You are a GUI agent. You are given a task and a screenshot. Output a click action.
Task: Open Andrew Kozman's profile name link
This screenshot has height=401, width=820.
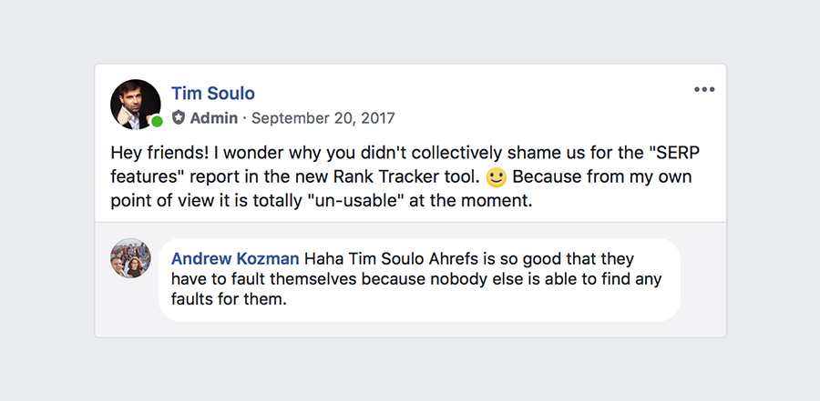236,259
